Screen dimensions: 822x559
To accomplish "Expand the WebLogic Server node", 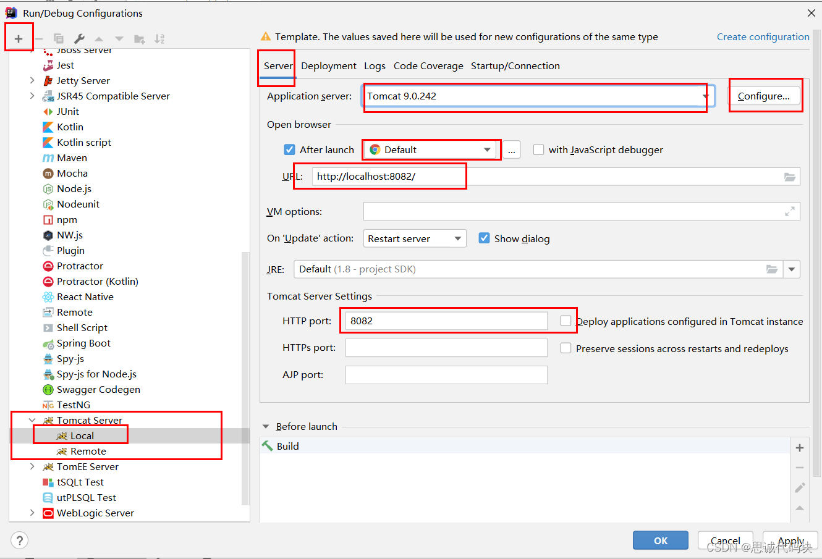I will [x=32, y=513].
